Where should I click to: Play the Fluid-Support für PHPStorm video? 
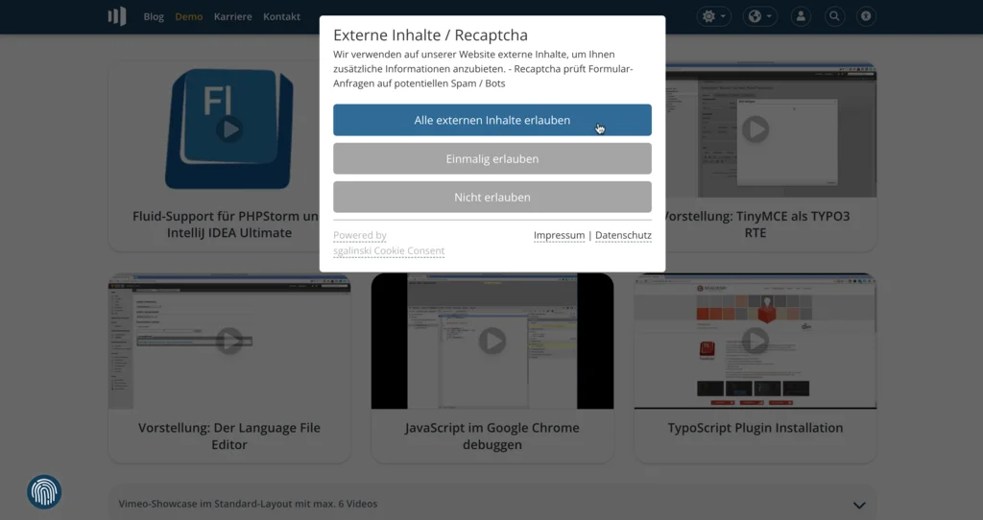coord(228,129)
